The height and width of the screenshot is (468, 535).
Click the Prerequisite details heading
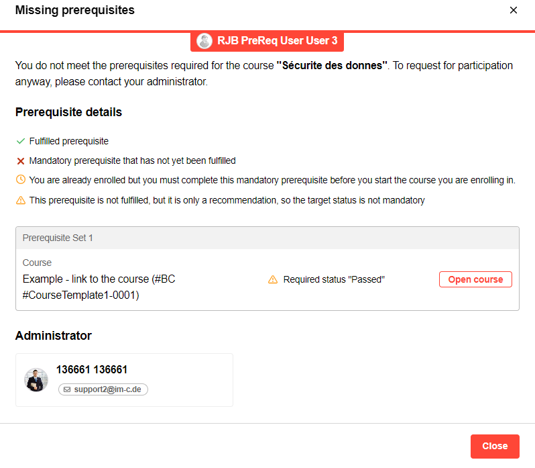[x=68, y=112]
